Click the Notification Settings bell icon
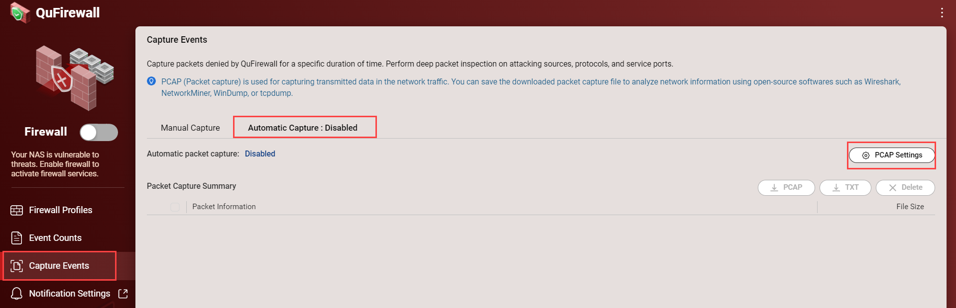This screenshot has height=308, width=956. (16, 294)
